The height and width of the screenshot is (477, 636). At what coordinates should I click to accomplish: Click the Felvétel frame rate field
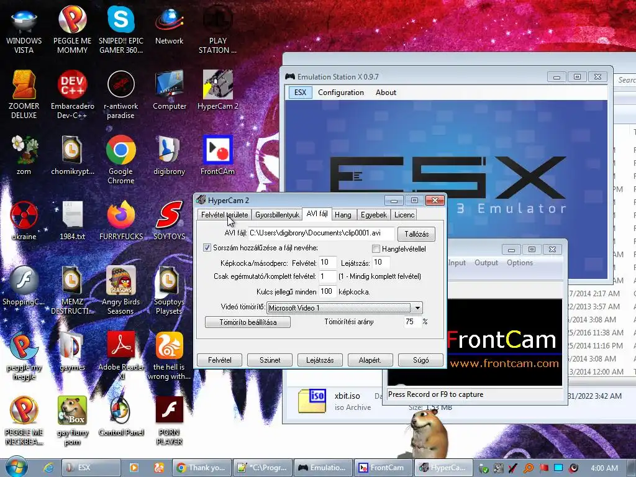328,263
